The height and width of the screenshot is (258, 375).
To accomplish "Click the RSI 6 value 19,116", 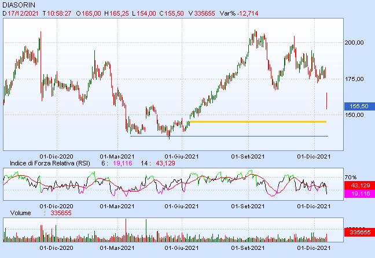I will 123,163.
